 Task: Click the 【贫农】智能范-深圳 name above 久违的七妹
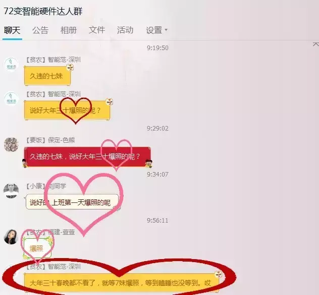[53, 60]
